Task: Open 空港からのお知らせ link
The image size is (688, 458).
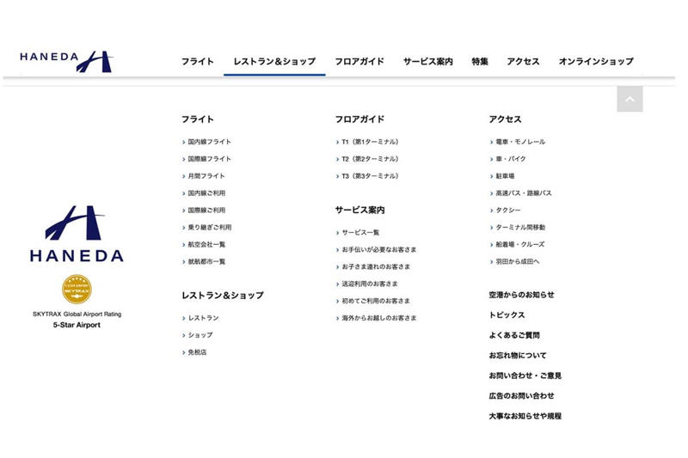Action: (521, 295)
